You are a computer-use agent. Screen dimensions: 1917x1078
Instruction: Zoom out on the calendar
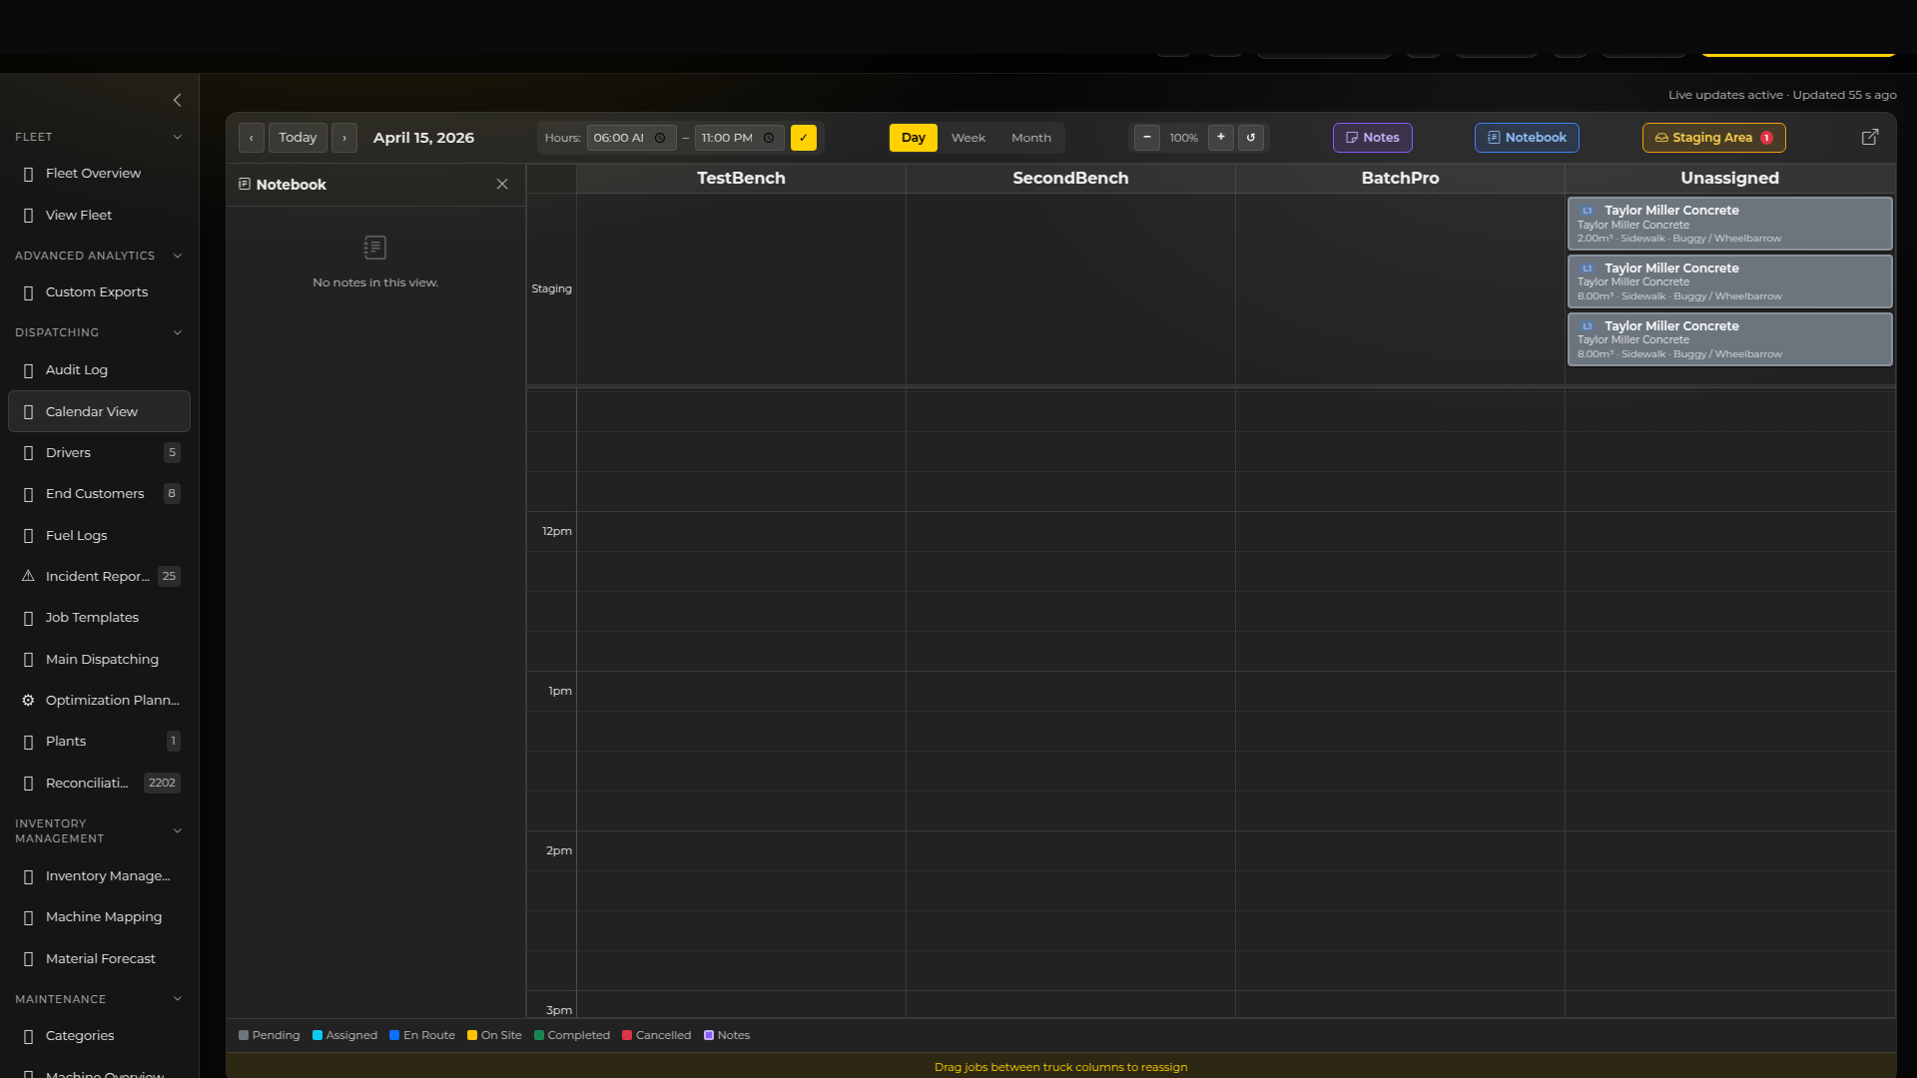point(1147,138)
